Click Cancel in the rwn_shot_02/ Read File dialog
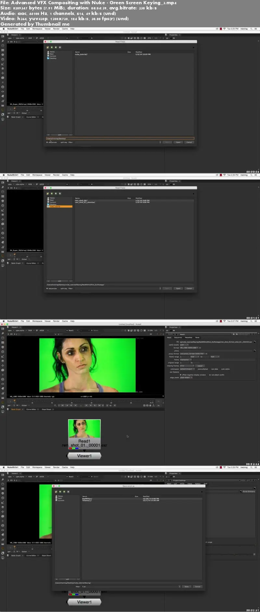 [189, 288]
